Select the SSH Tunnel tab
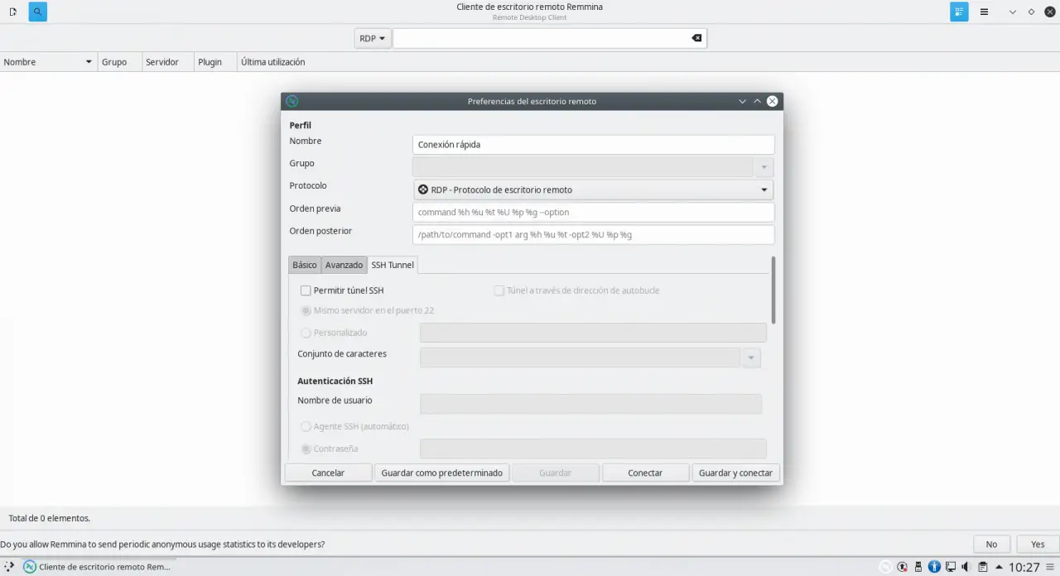This screenshot has height=576, width=1060. pyautogui.click(x=393, y=265)
